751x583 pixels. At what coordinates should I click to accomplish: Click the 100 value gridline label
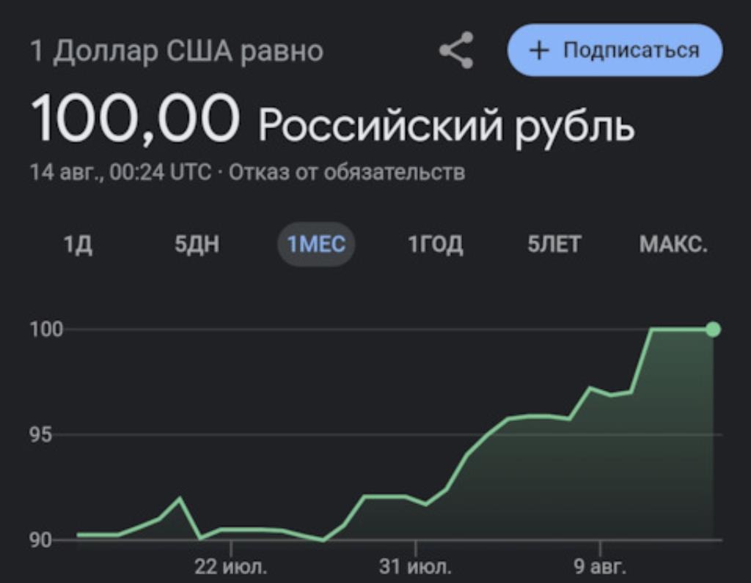click(46, 330)
